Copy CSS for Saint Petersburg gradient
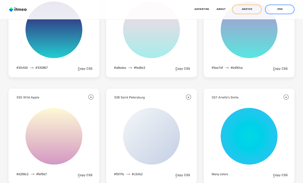Image resolution: width=303 pixels, height=183 pixels. click(183, 175)
